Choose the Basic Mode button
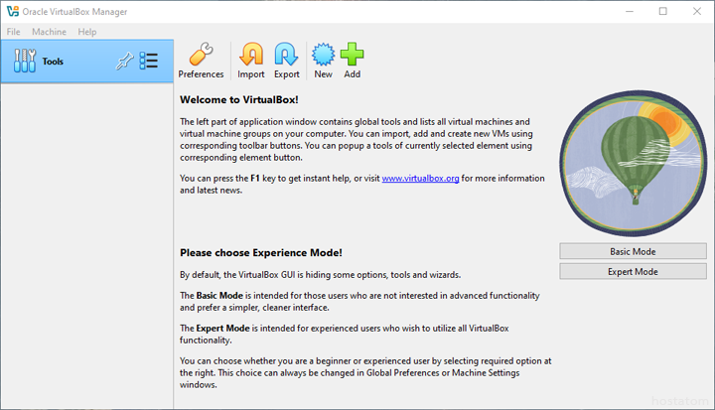Image resolution: width=715 pixels, height=410 pixels. click(x=632, y=251)
